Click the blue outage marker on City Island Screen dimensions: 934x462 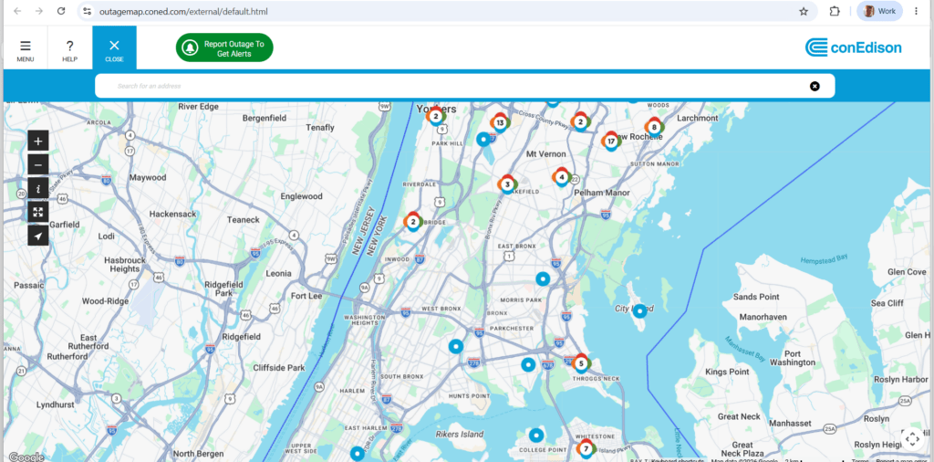click(639, 310)
